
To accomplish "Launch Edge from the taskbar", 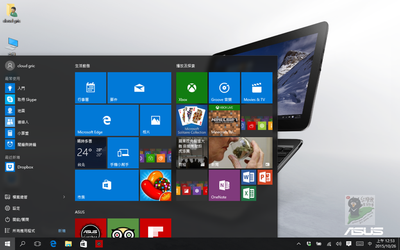I will 53,244.
